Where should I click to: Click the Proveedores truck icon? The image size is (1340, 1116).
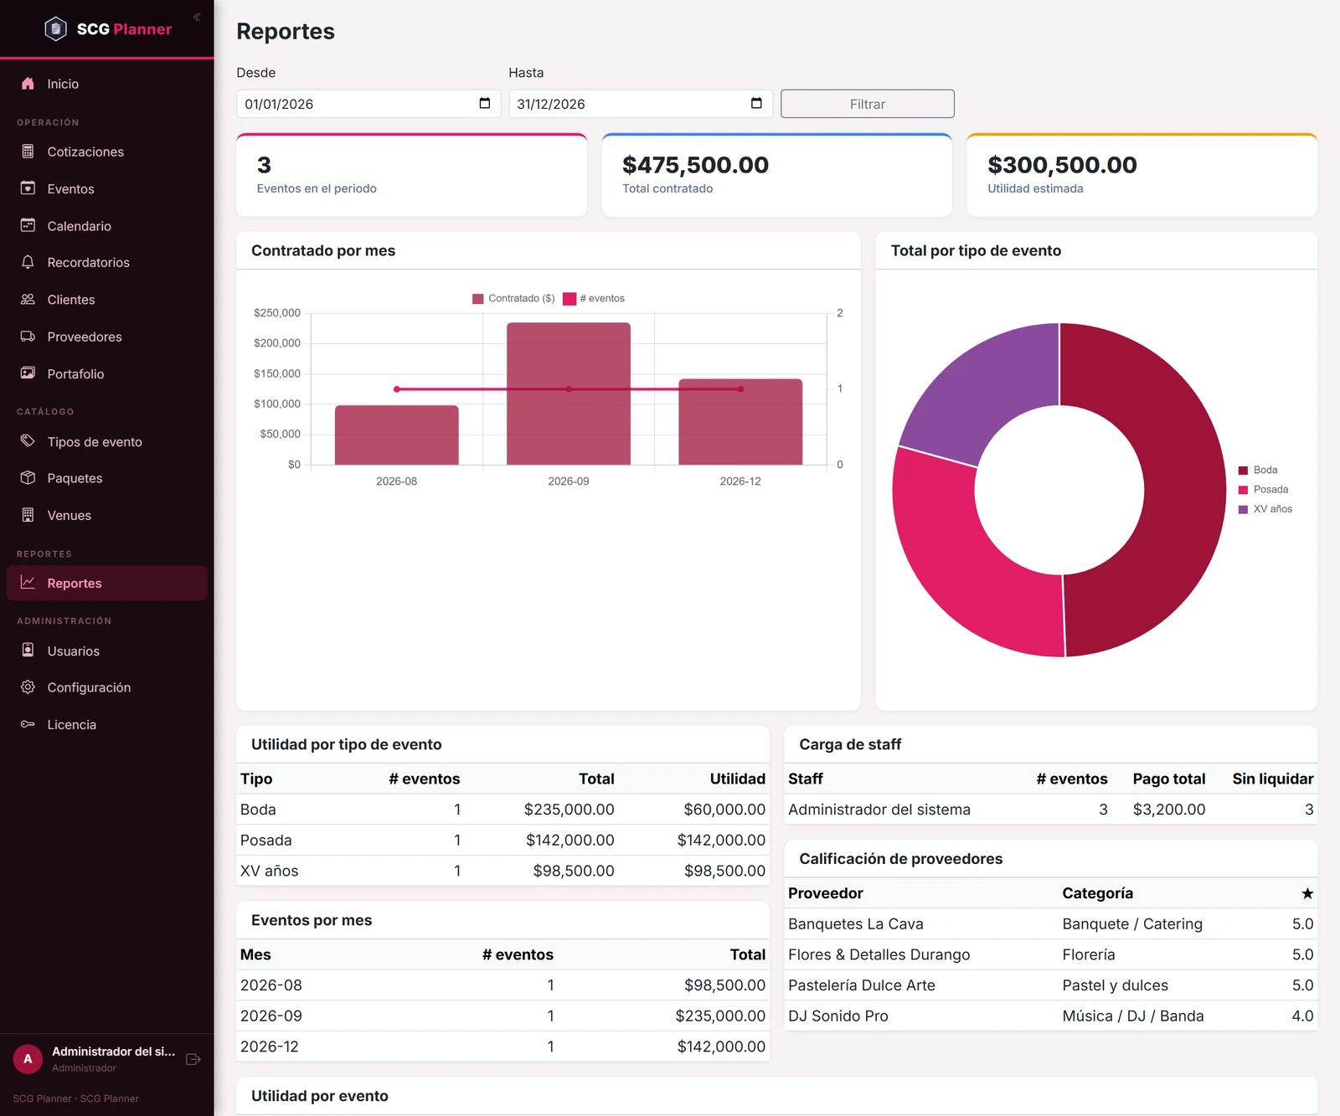pos(28,337)
